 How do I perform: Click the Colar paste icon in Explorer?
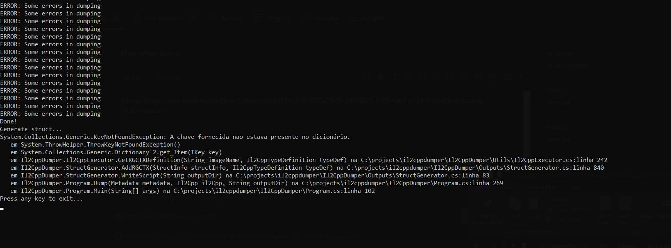tap(533, 203)
